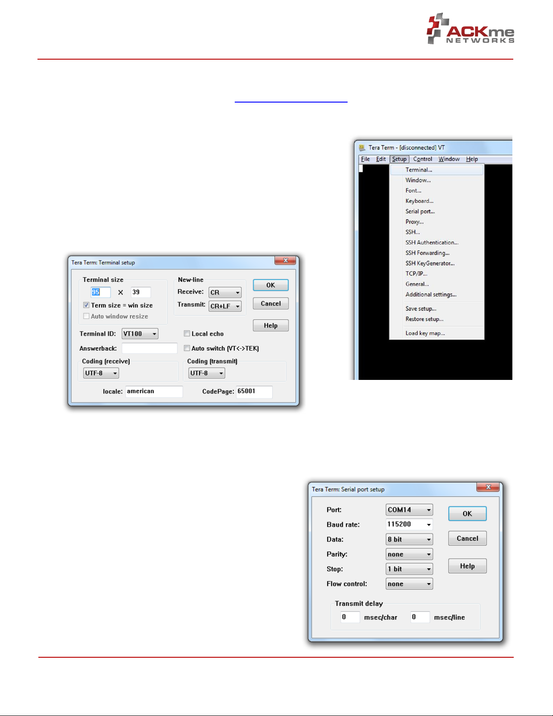Choose Restore setup... from the Setup menu
Image resolution: width=553 pixels, height=716 pixels.
(437, 319)
